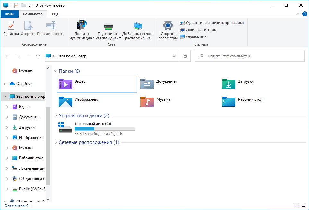Open the Help question mark icon
Screen dimensions: 309x210
click(305, 14)
